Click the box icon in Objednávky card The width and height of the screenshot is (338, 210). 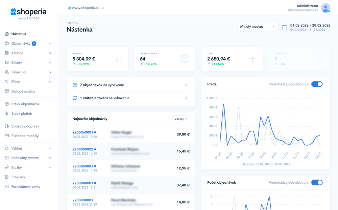tap(185, 59)
